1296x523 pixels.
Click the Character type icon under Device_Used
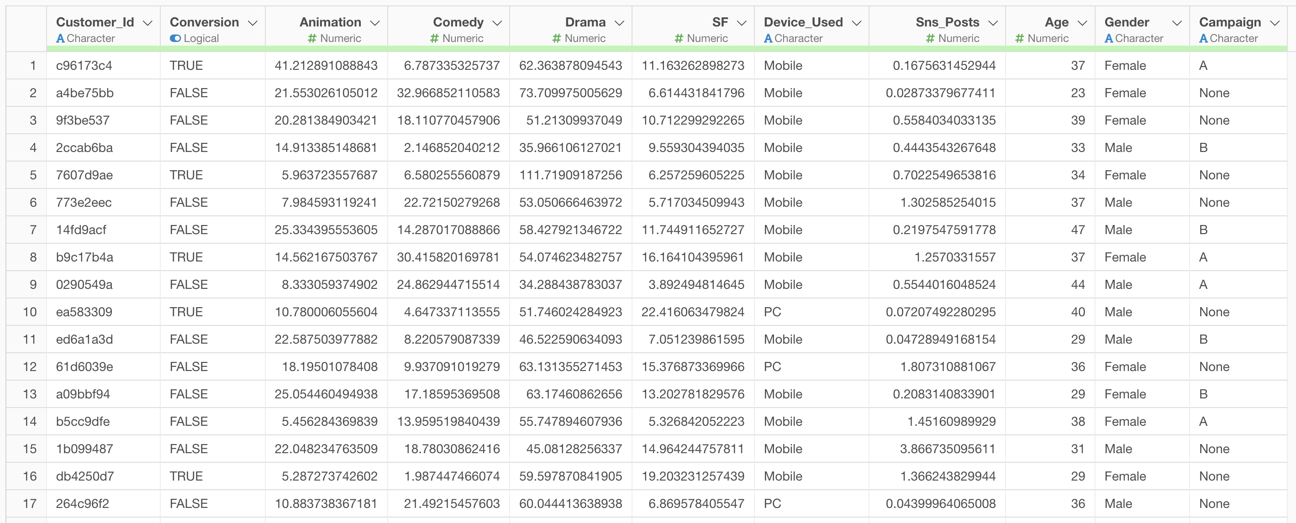pos(768,38)
